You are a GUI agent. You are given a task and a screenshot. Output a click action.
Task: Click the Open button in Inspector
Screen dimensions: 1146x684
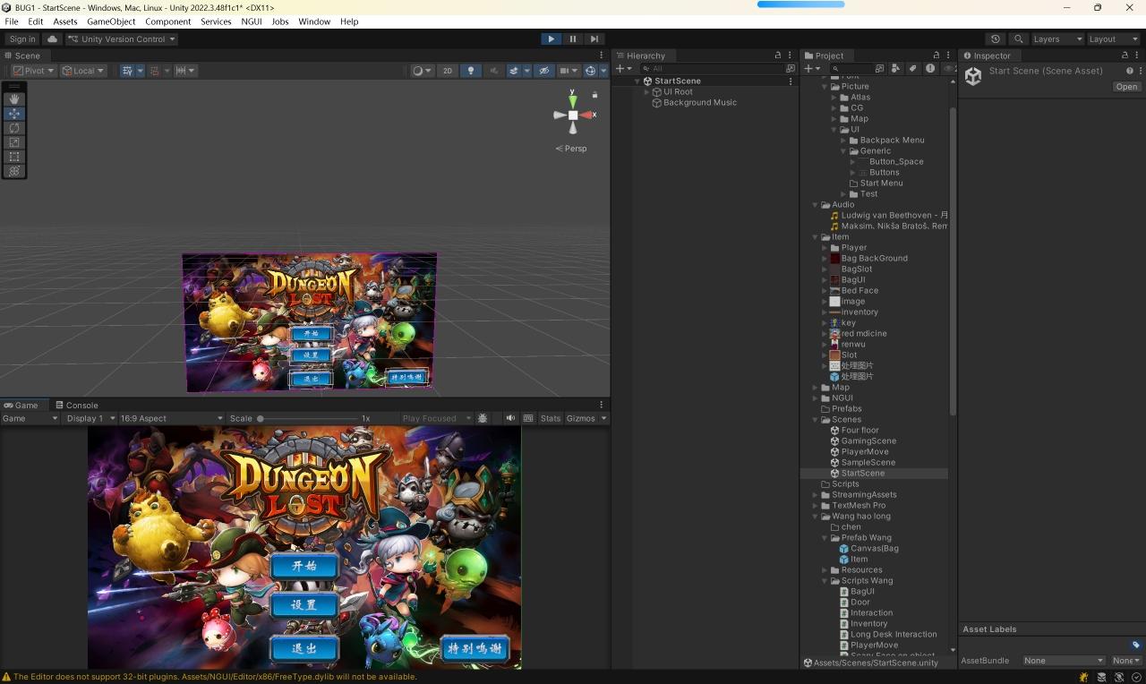tap(1125, 87)
